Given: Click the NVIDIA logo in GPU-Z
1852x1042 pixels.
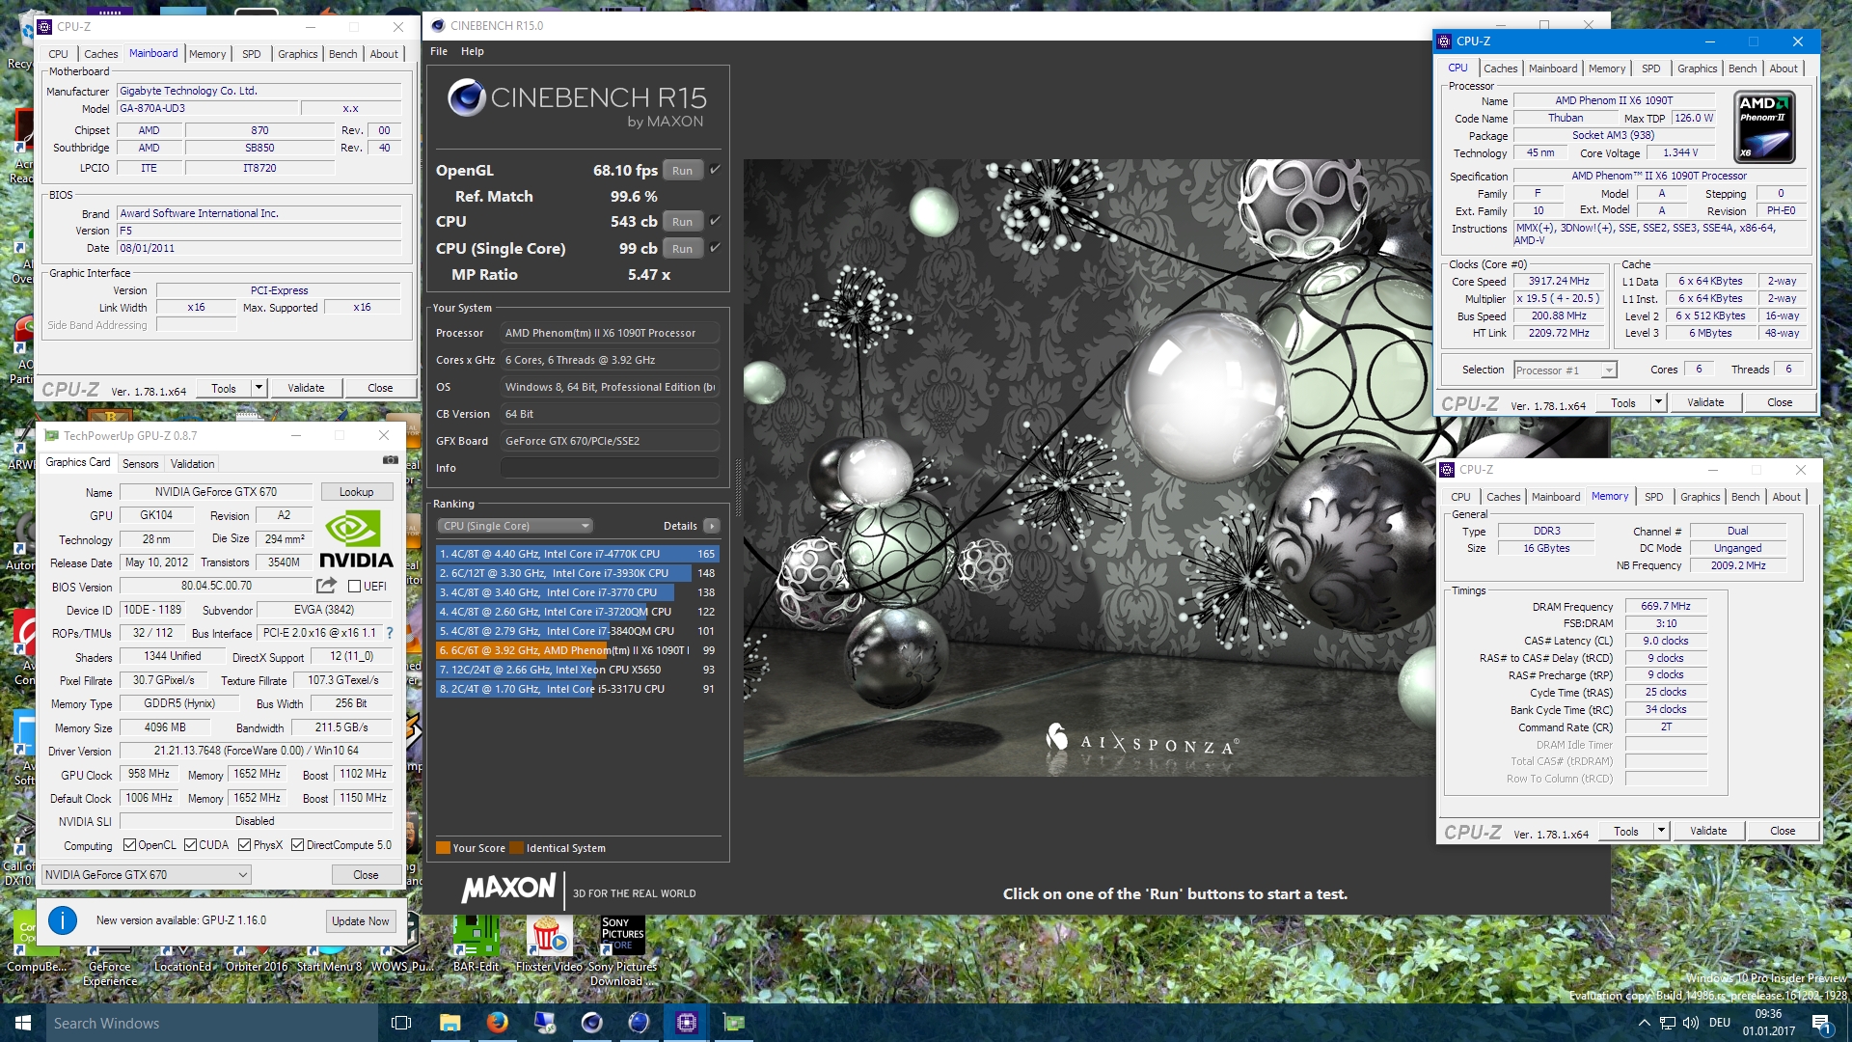Looking at the screenshot, I should click(356, 539).
